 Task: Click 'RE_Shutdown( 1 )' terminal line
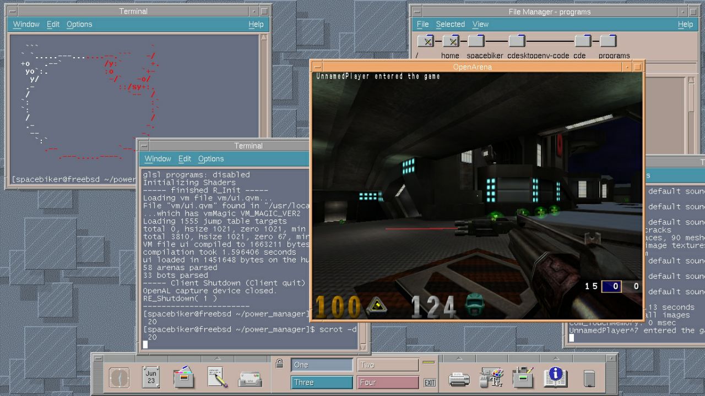(180, 298)
